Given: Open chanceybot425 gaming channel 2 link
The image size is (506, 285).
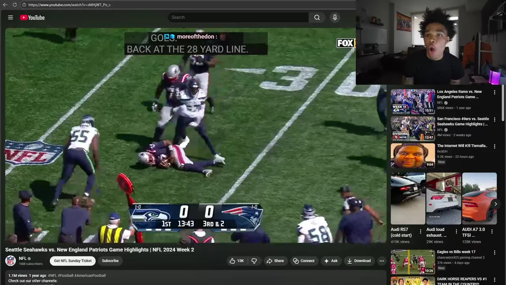Looking at the screenshot, I should click(x=461, y=257).
